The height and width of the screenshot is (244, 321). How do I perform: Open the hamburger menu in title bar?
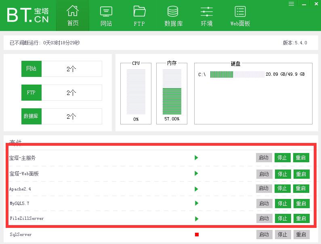(291, 4)
